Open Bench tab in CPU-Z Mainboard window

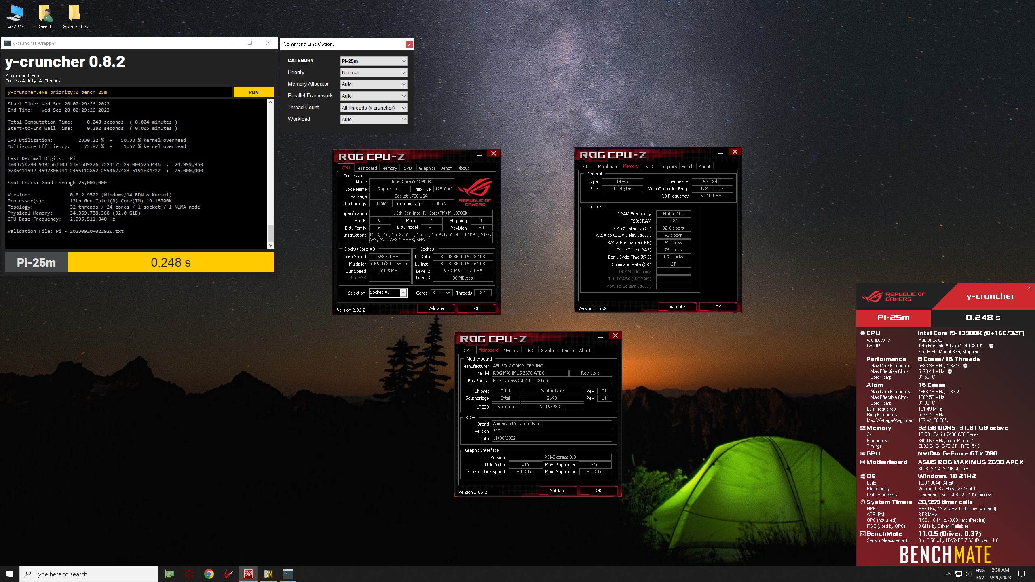(568, 350)
